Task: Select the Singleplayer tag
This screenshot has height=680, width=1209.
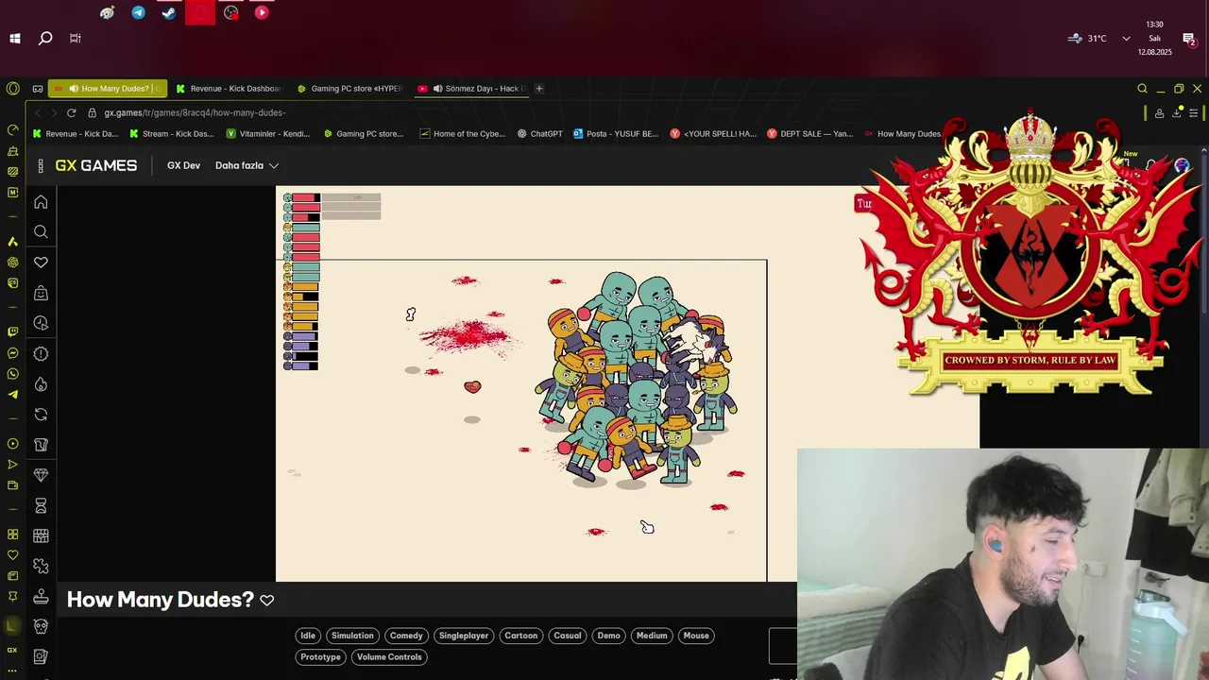Action: (x=464, y=636)
